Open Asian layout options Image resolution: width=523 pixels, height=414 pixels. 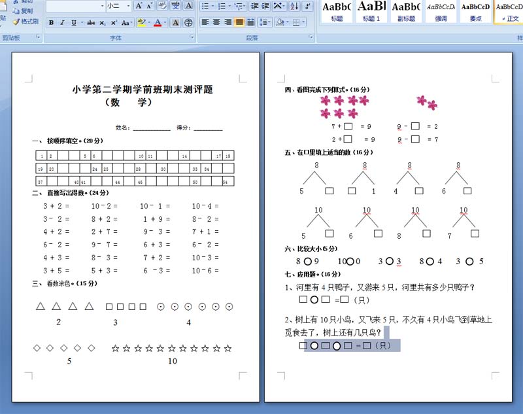[279, 6]
